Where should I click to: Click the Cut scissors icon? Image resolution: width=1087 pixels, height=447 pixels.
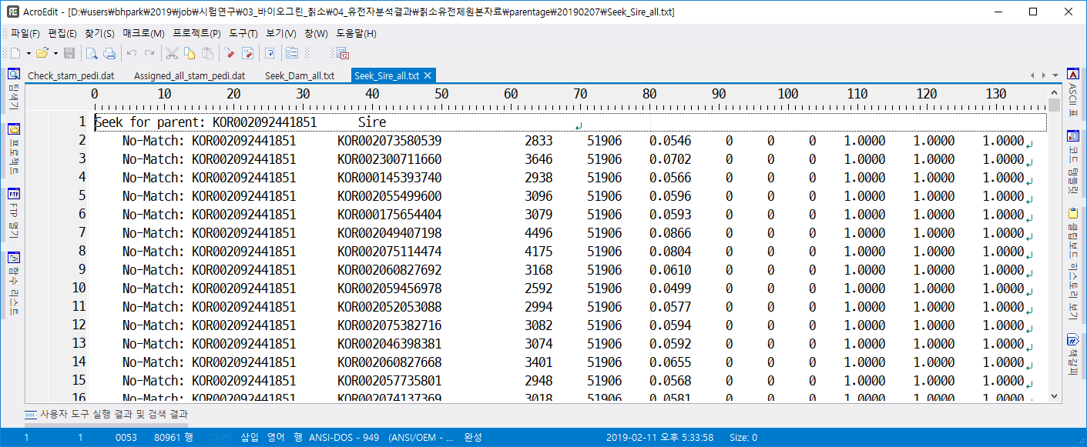[x=172, y=53]
